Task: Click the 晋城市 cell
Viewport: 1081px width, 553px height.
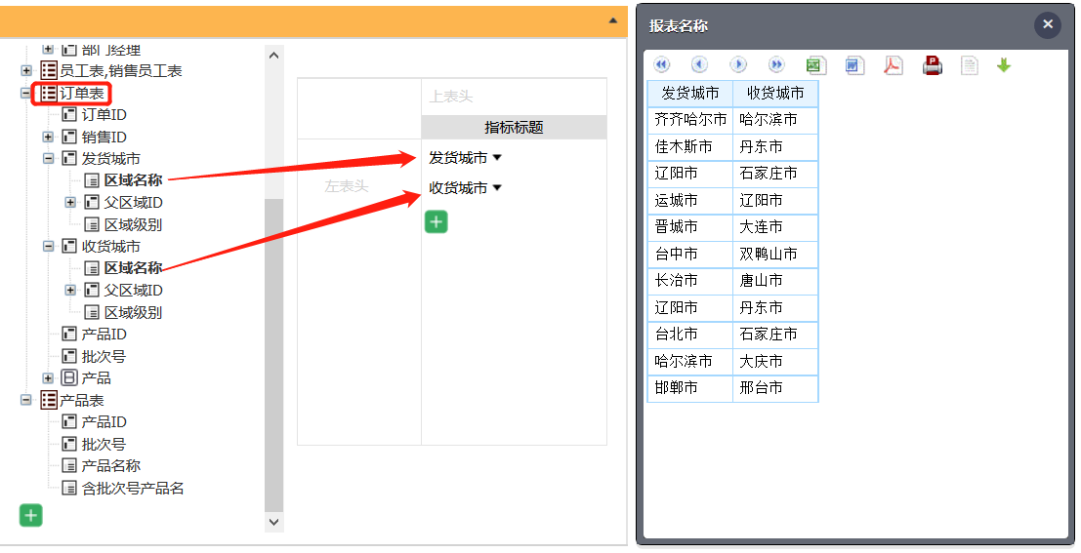Action: point(690,227)
